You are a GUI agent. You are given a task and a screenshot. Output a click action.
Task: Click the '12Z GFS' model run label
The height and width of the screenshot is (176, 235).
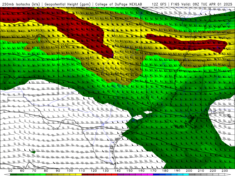(x=159, y=4)
